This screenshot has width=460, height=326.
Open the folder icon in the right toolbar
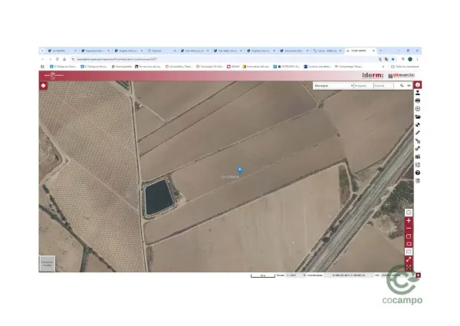point(418,117)
